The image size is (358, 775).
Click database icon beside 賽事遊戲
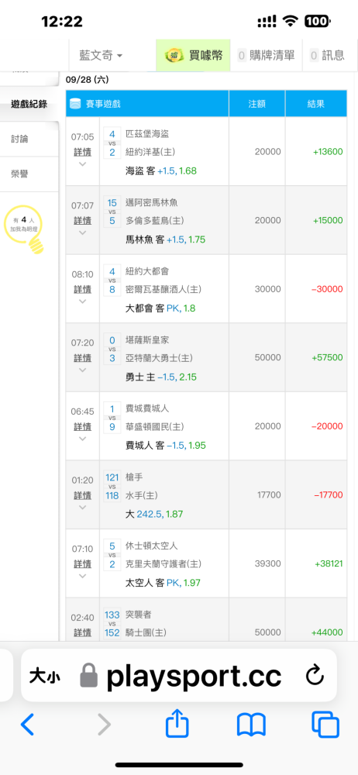point(76,104)
